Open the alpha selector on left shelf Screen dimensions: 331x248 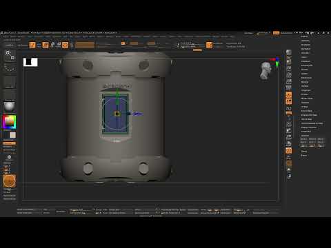coord(10,82)
